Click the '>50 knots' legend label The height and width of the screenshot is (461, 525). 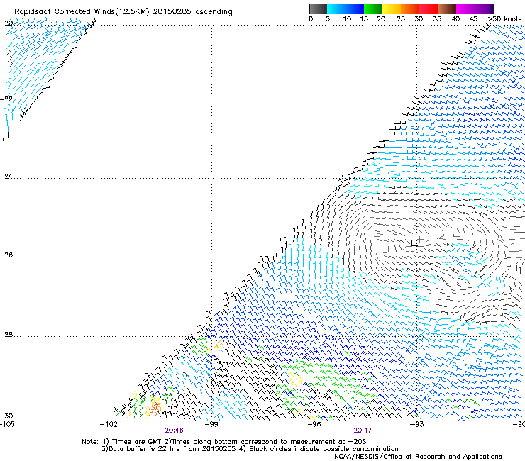(x=505, y=19)
